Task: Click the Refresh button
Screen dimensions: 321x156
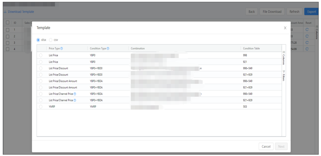Action: click(x=294, y=12)
